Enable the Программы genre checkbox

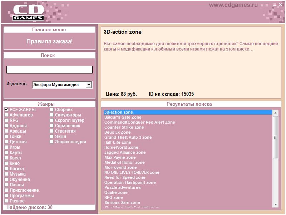click(x=6, y=195)
